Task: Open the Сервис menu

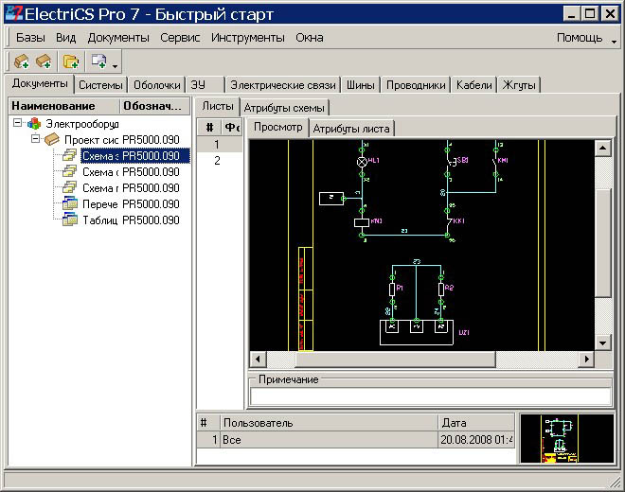Action: (180, 38)
